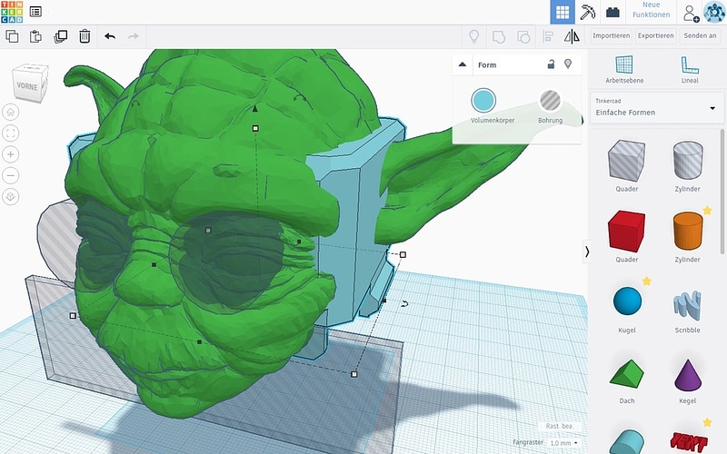The width and height of the screenshot is (727, 454).
Task: Toggle the lock icon in Form panel
Action: [551, 64]
